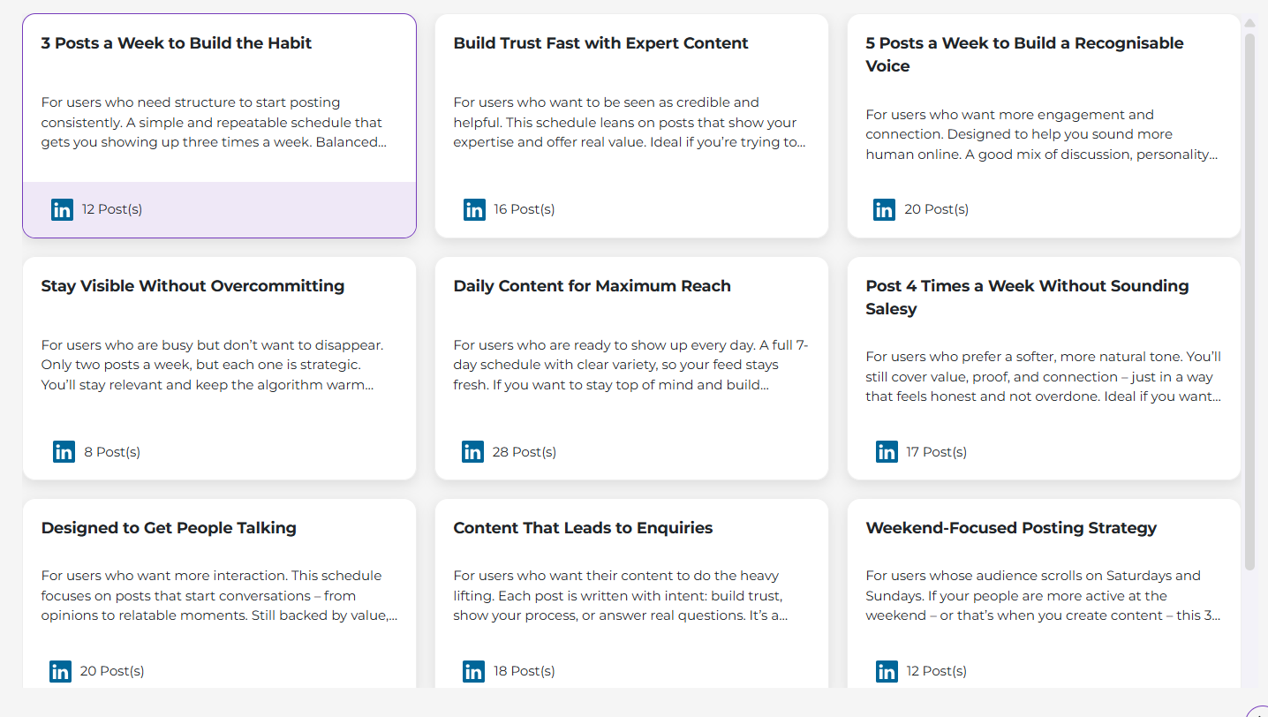Viewport: 1268px width, 717px height.
Task: Select Stay Visible Without Overcommitting title
Action: [x=192, y=286]
